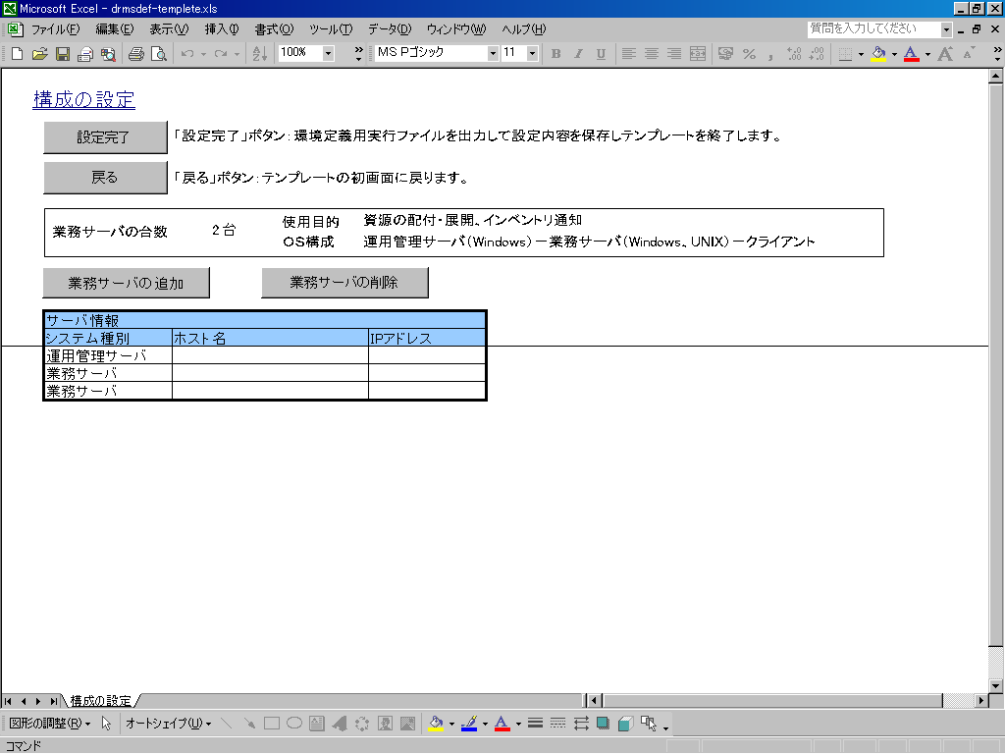
Task: Save the workbook with the floppy disk icon
Action: click(62, 54)
